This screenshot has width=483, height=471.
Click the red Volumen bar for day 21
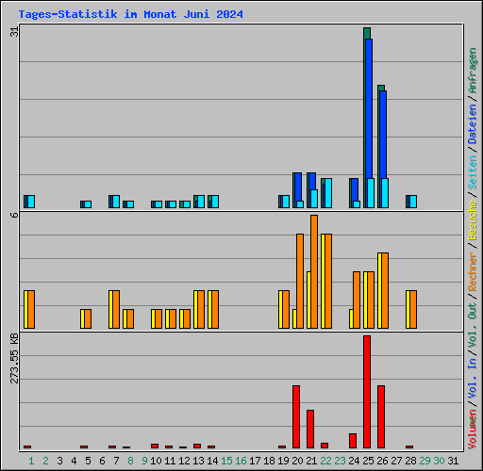(310, 429)
